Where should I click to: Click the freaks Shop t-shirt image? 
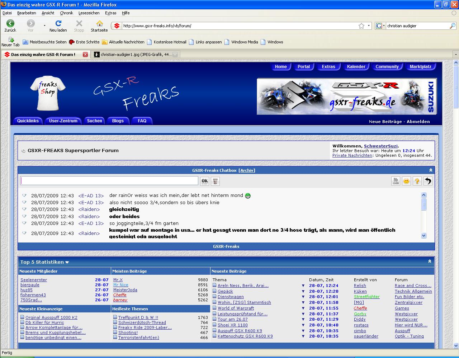coord(48,93)
